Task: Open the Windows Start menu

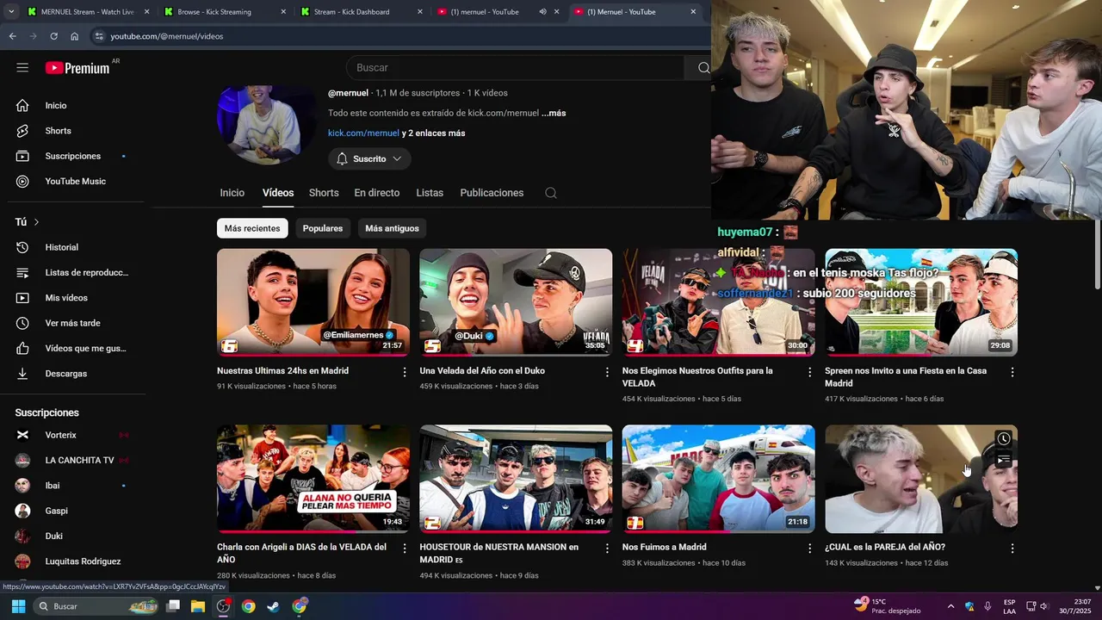Action: tap(18, 606)
